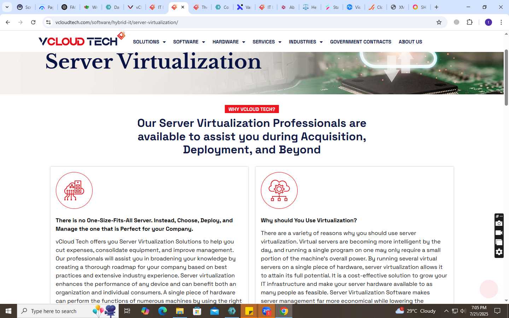Screen dimensions: 509x318
Task: Switch to the 'SH' browser tab
Action: tap(419, 7)
